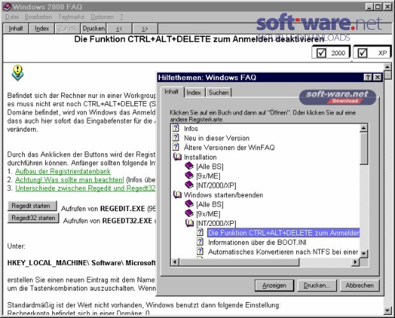Go to the next topic with >>
This screenshot has width=395, height=318.
(x=145, y=29)
